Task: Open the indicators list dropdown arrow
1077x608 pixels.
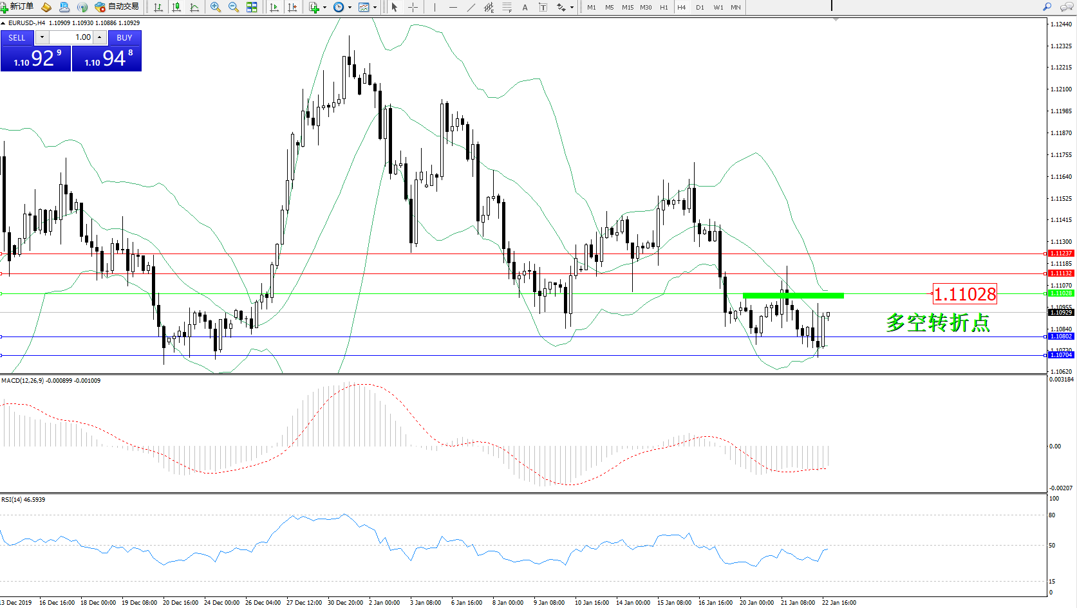Action: tap(324, 8)
